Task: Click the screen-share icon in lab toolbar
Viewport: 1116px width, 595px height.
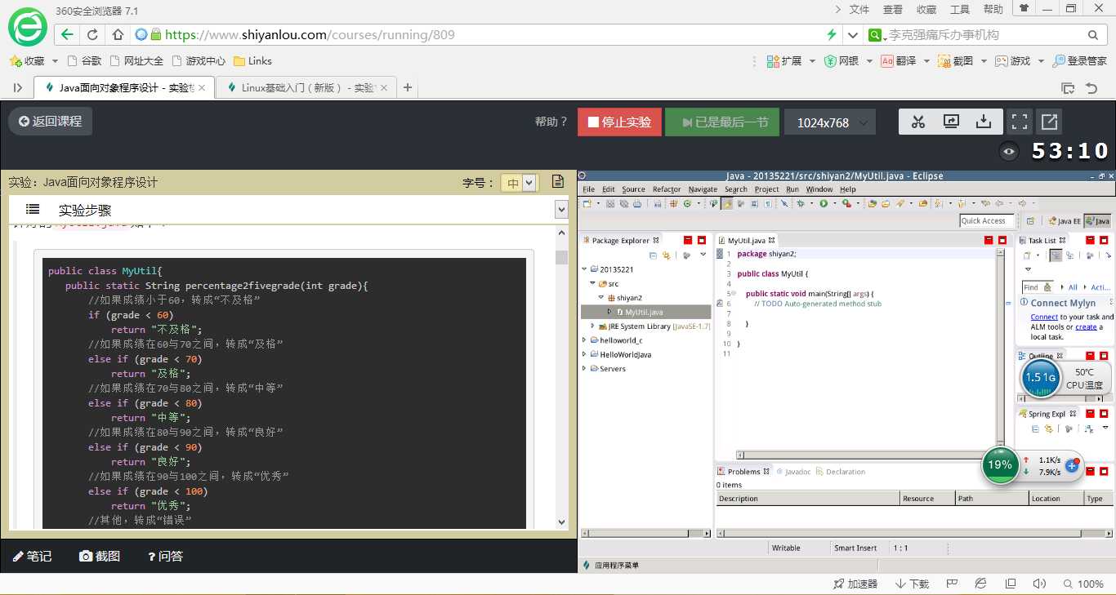Action: coord(951,122)
